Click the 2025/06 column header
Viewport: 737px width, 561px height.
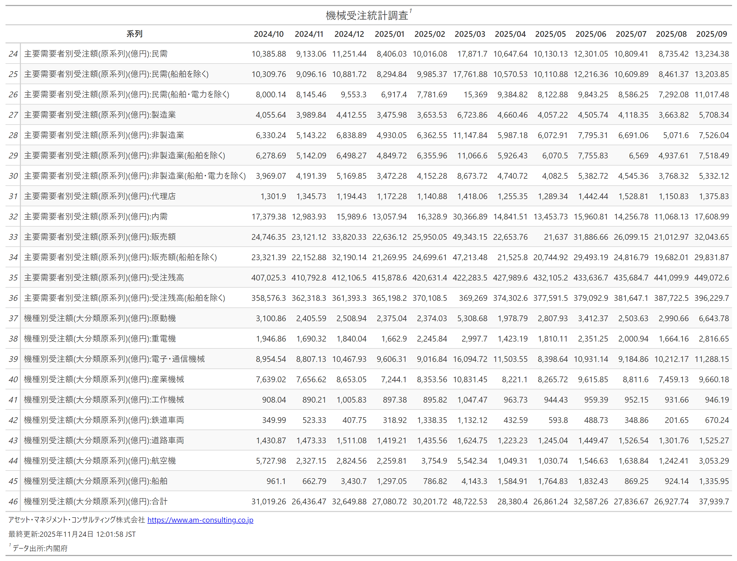590,34
